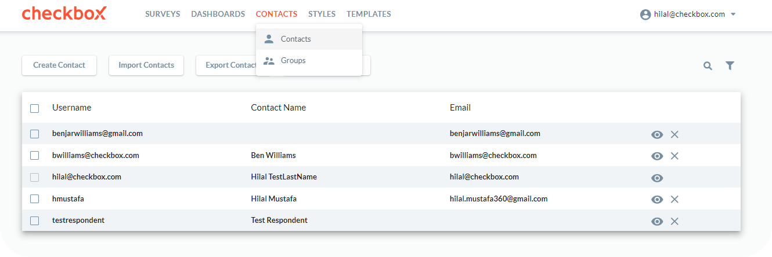Open the filter funnel icon
The width and height of the screenshot is (772, 257).
pyautogui.click(x=730, y=66)
